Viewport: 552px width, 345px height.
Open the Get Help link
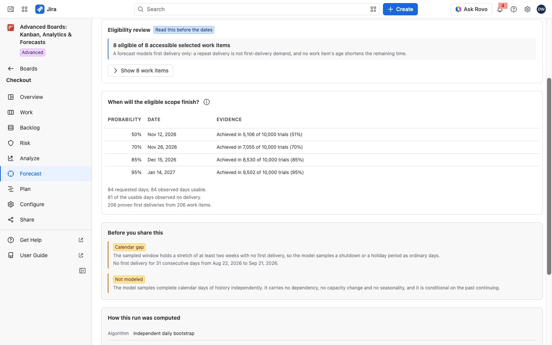tap(46, 240)
